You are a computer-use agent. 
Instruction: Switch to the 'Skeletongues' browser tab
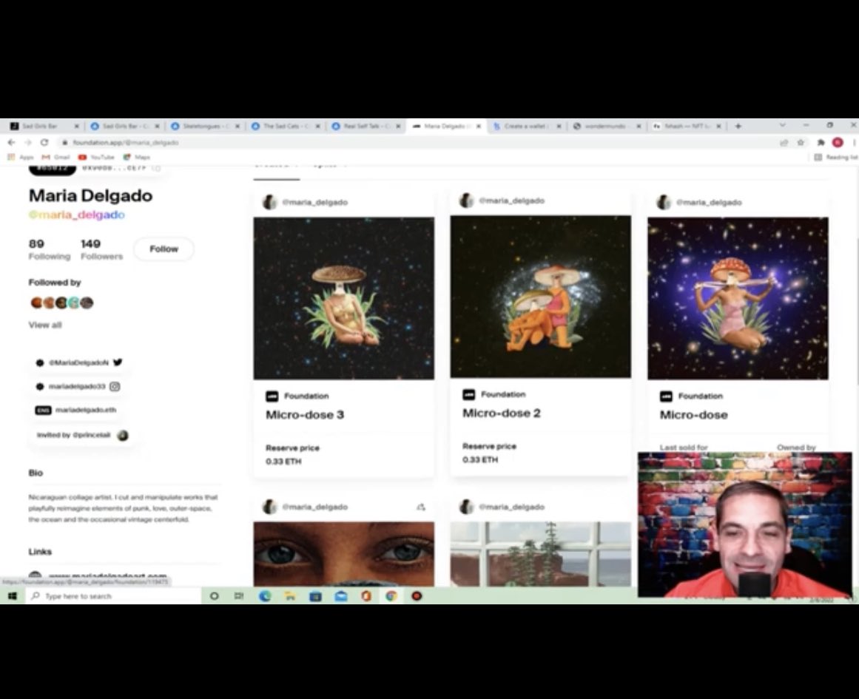(x=206, y=126)
